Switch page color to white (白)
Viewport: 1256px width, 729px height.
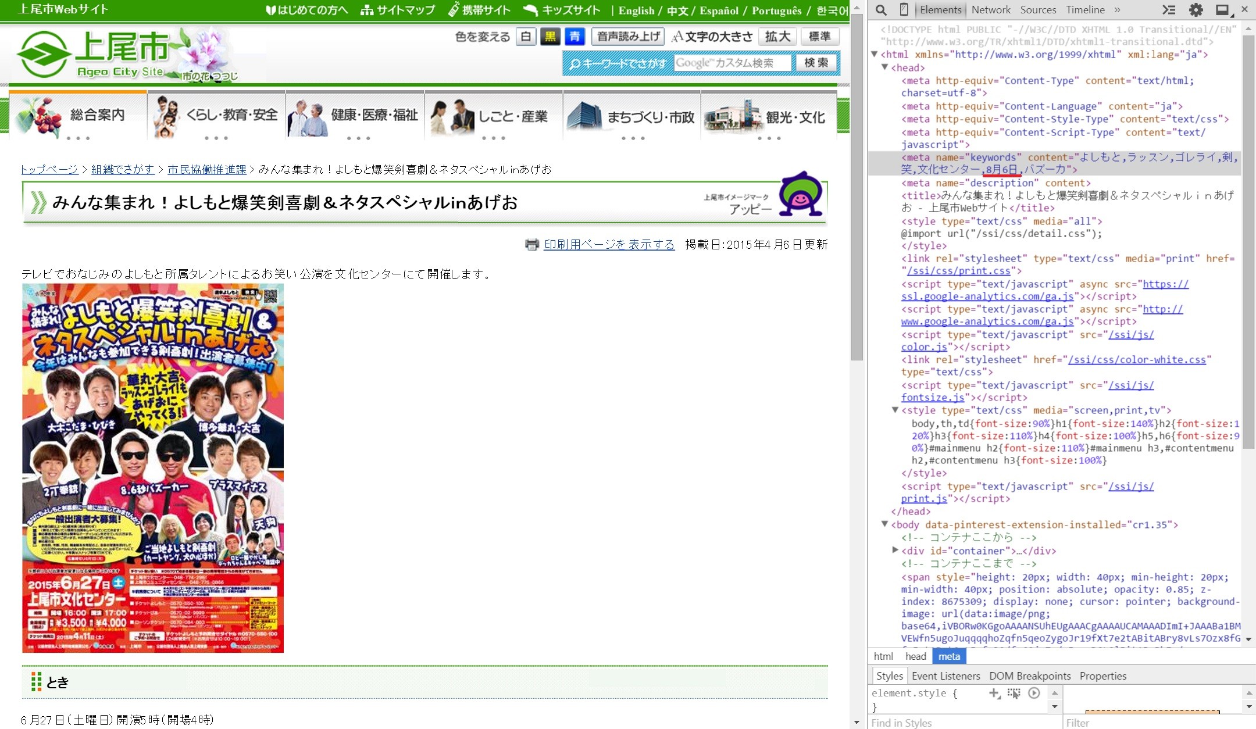526,37
